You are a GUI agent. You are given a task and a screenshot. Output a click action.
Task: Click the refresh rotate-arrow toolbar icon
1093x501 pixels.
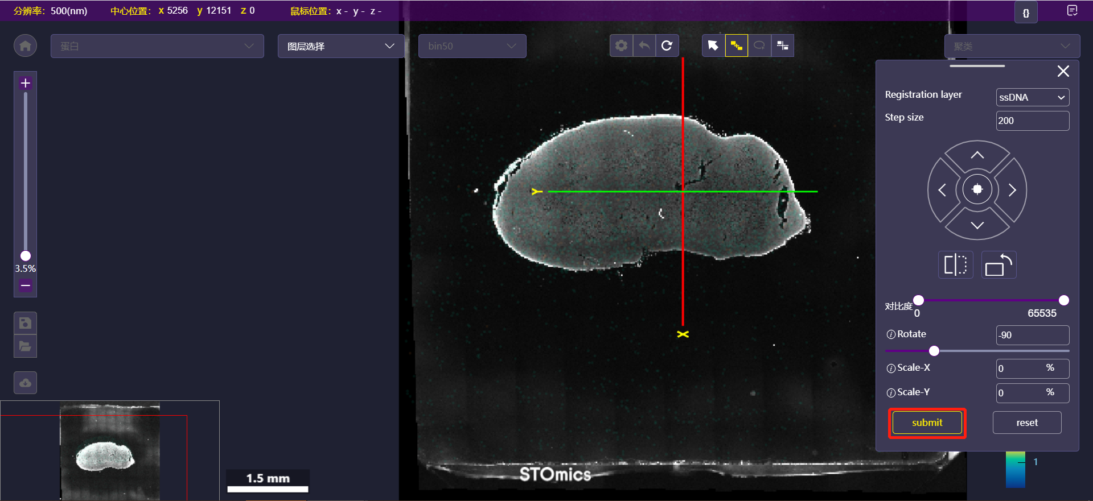coord(667,45)
